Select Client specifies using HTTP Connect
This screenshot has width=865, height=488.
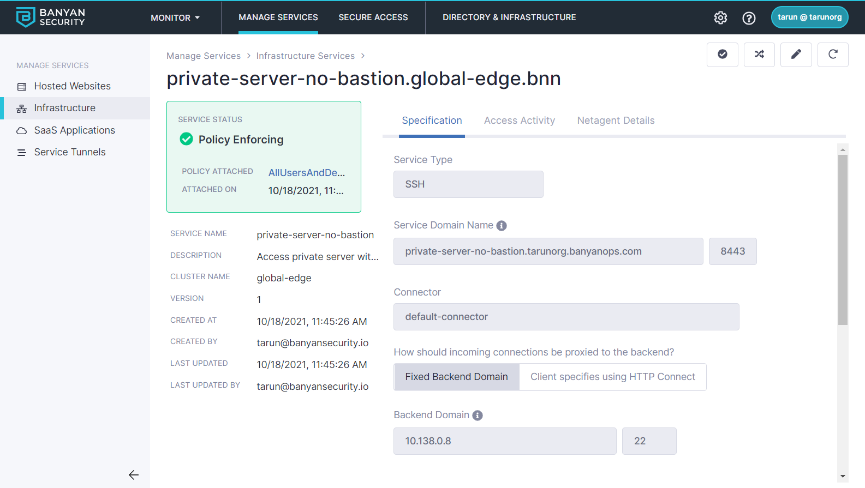click(612, 377)
